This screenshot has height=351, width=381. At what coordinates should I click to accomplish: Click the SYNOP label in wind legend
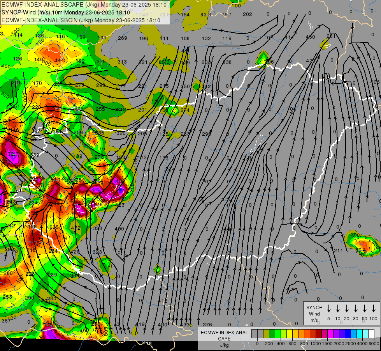[x=314, y=308]
